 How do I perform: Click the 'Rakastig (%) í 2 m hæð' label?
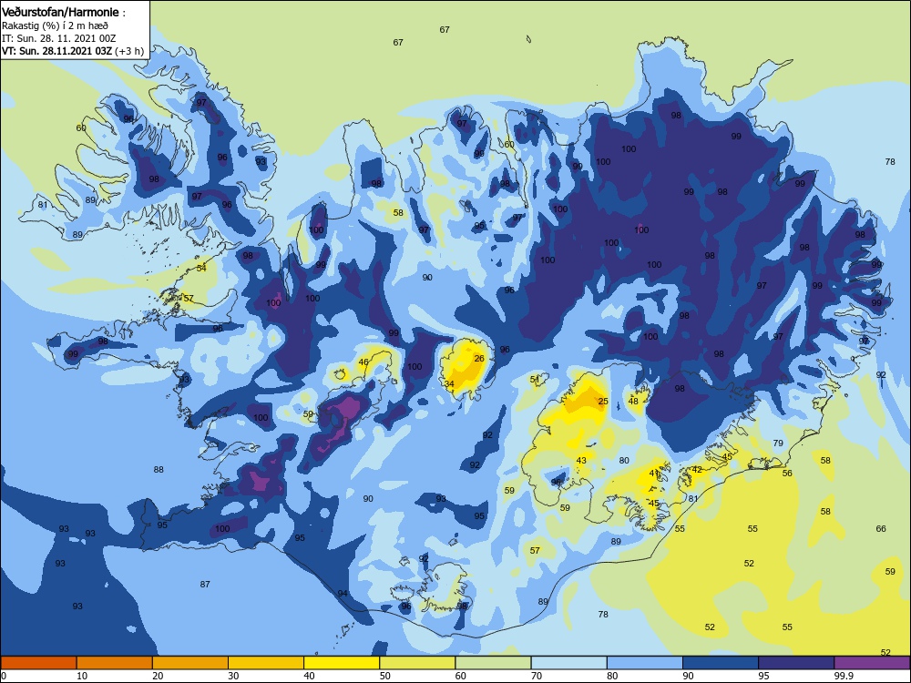pos(55,25)
